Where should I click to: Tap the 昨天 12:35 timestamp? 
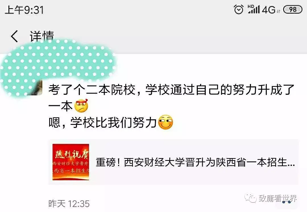(69, 204)
